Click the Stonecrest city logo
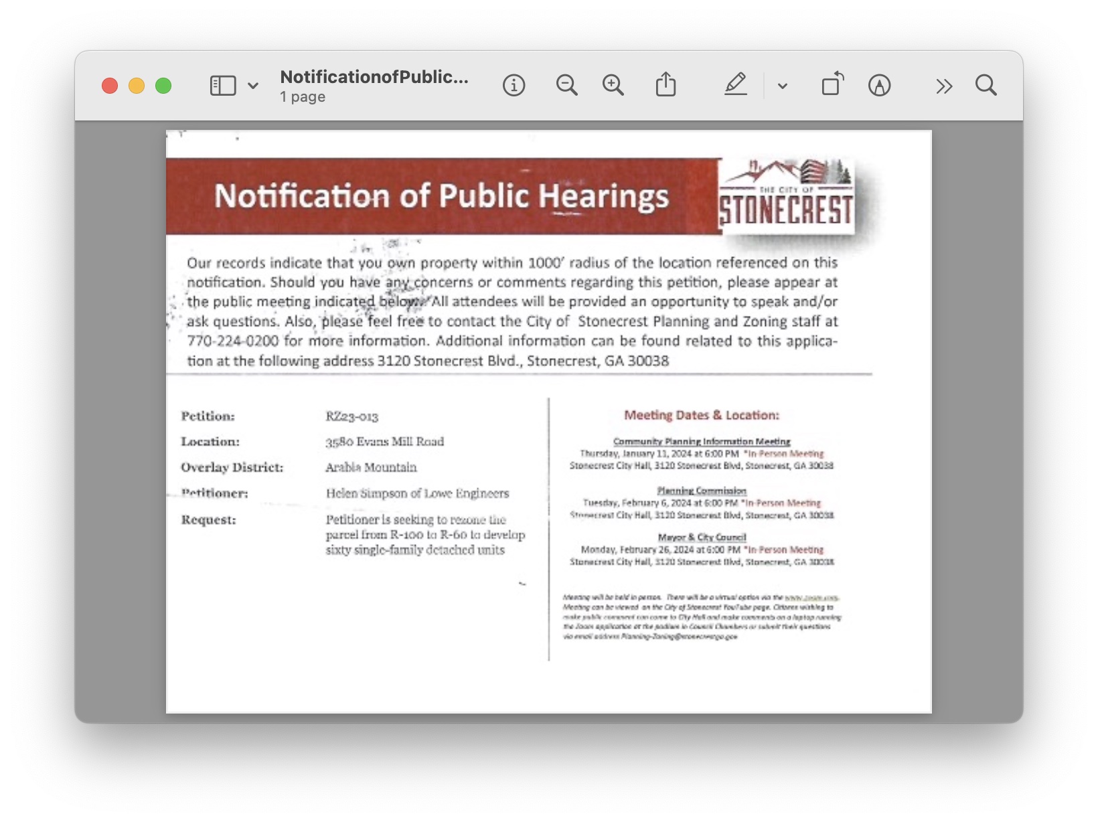Viewport: 1098px width, 822px height. (787, 196)
